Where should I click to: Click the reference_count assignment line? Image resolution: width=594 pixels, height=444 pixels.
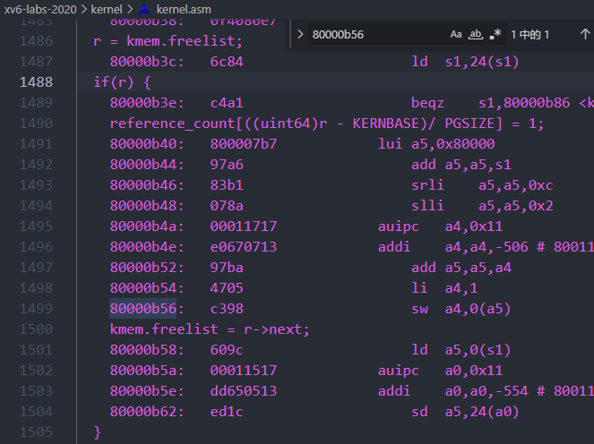326,124
